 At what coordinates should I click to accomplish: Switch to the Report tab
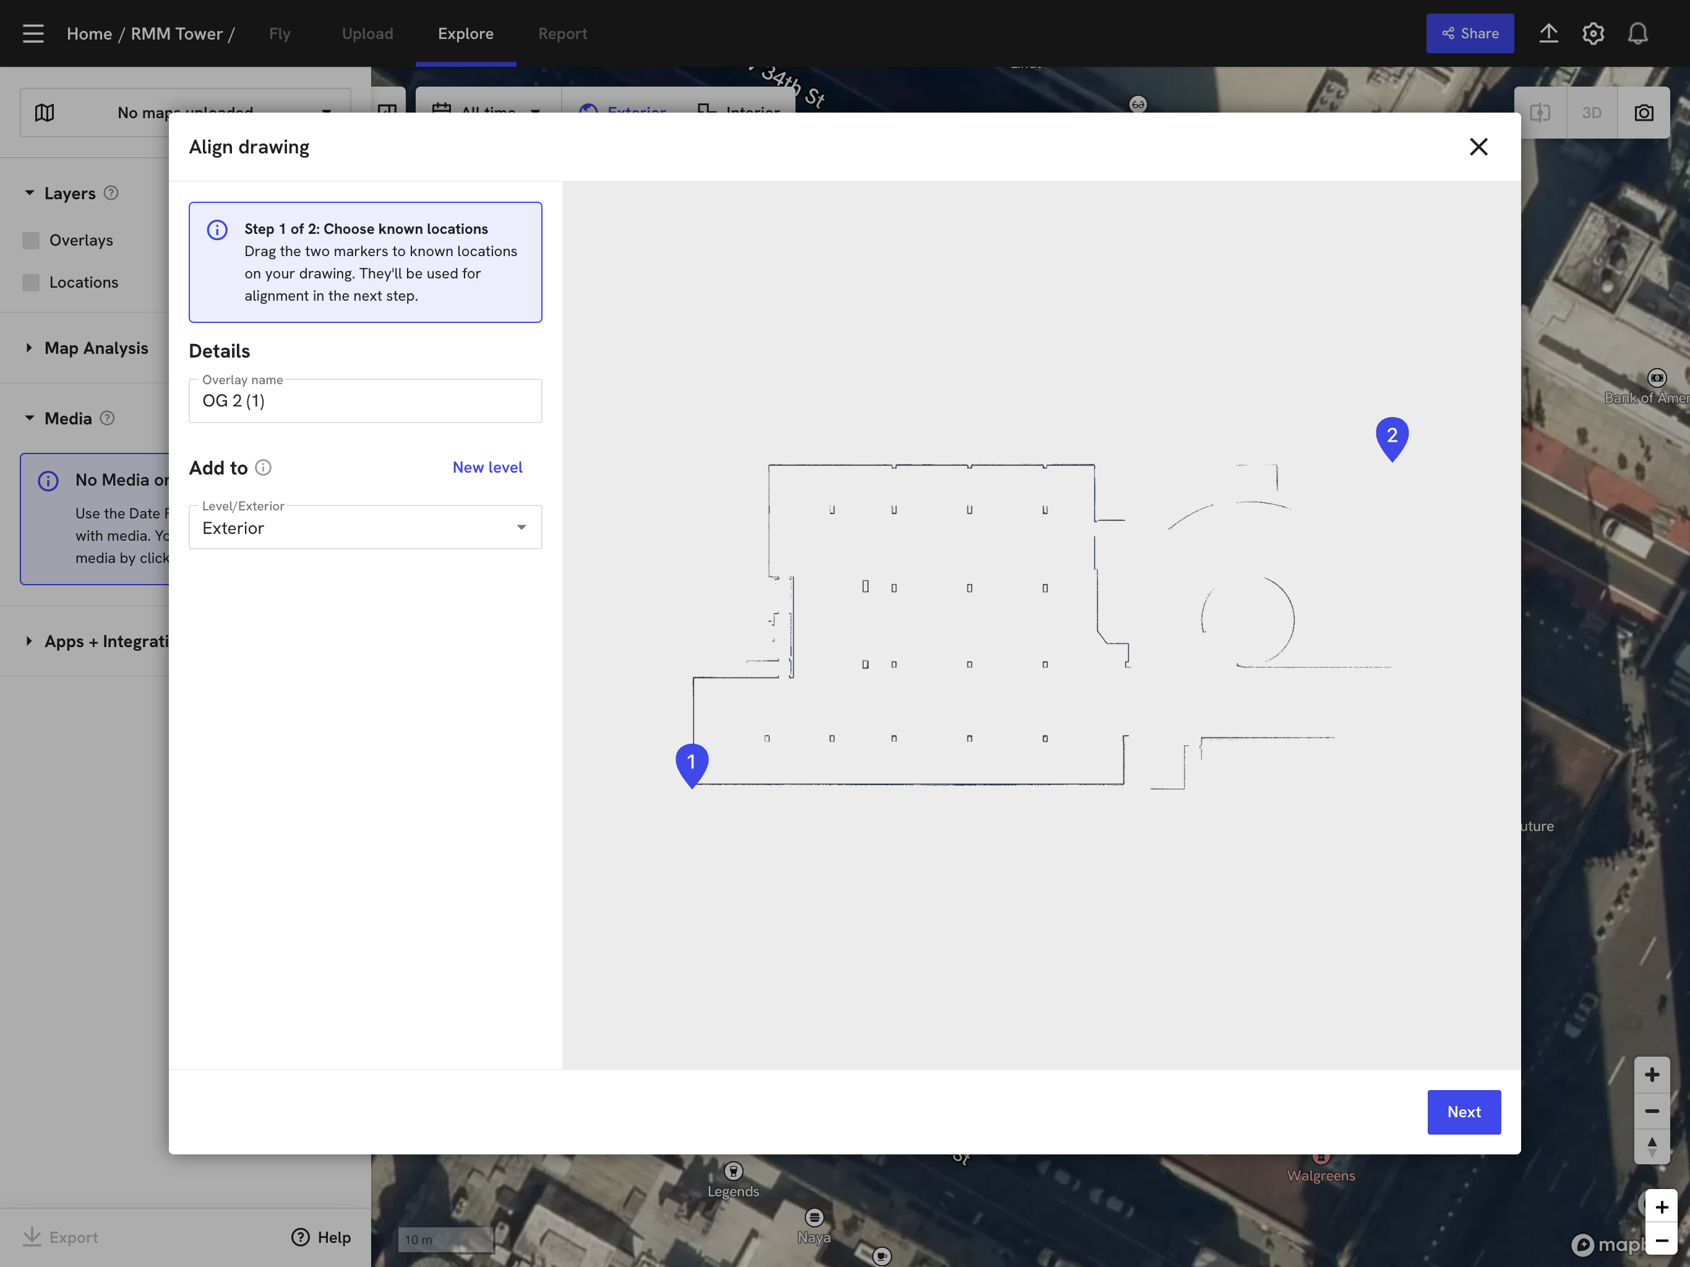[563, 33]
